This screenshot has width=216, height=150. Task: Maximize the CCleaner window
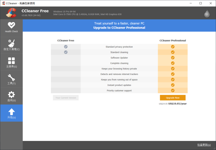201,3
